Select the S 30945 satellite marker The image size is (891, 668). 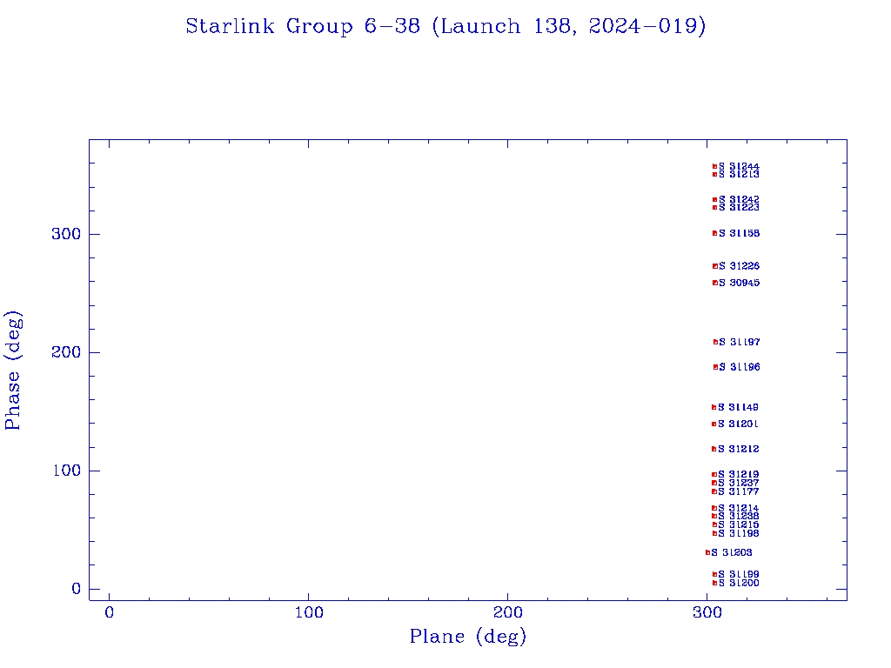[x=714, y=283]
